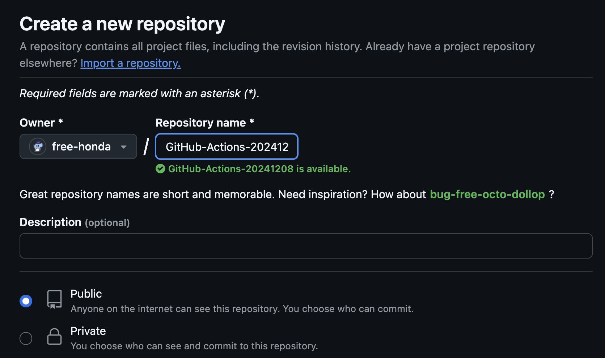Click the repository visibility book glyph
Screen dimensions: 605x358
click(54, 299)
